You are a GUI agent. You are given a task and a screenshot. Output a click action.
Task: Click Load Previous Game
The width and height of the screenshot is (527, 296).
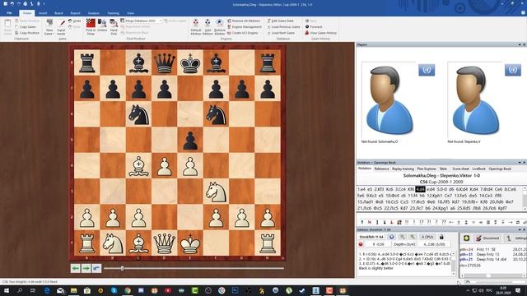point(283,27)
